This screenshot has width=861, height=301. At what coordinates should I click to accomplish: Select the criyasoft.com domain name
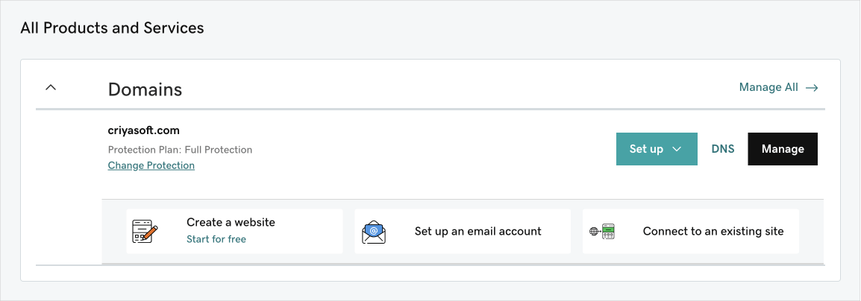[144, 130]
